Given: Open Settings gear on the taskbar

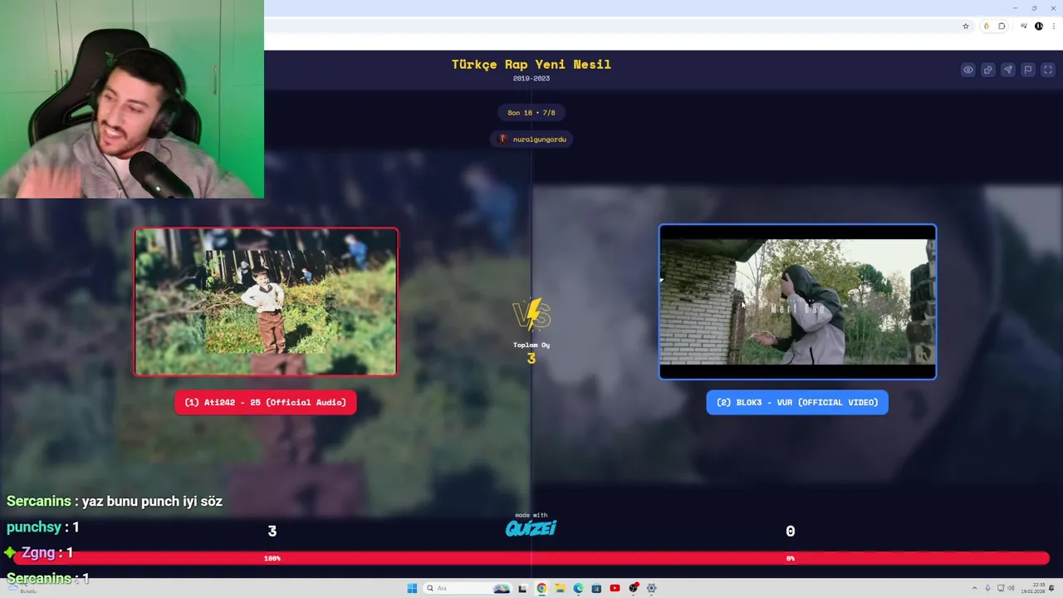Looking at the screenshot, I should tap(652, 588).
